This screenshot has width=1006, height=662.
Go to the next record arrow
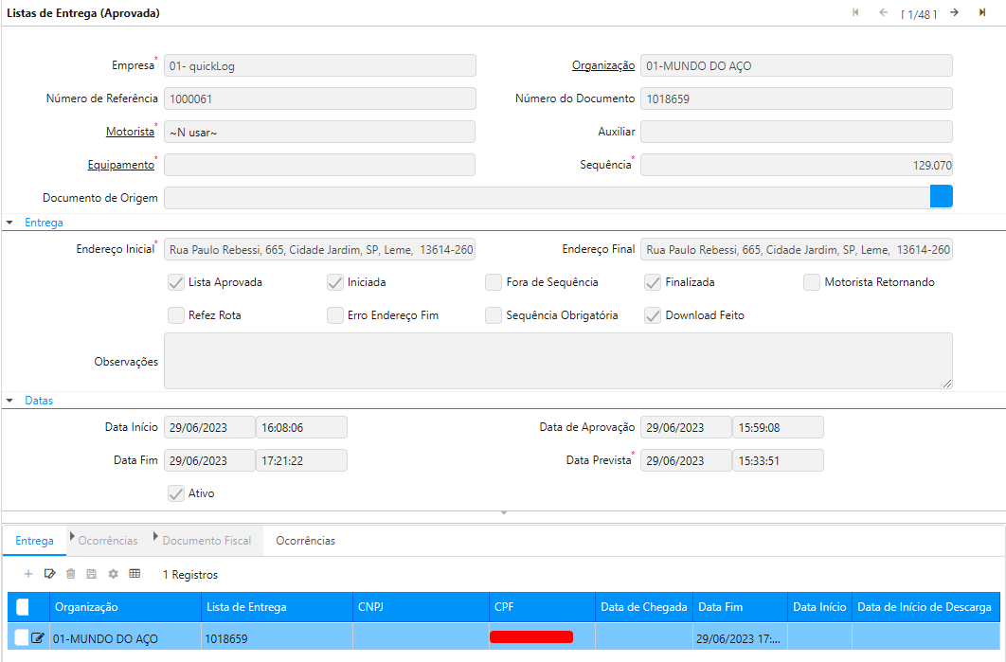pos(954,13)
